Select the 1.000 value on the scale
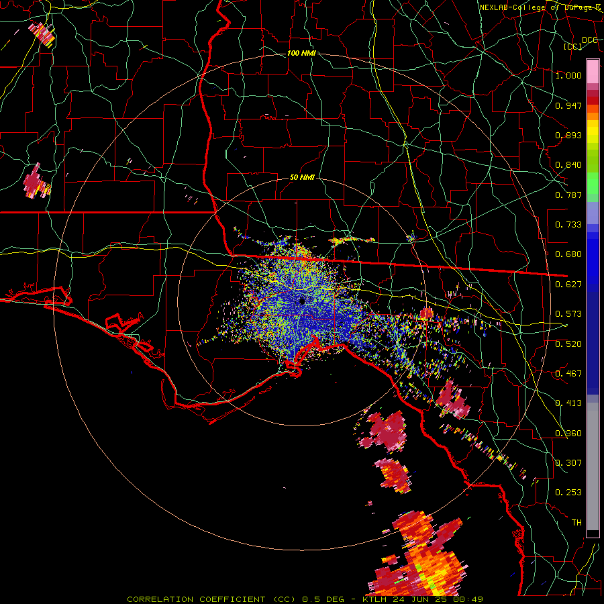This screenshot has height=604, width=604. click(568, 75)
